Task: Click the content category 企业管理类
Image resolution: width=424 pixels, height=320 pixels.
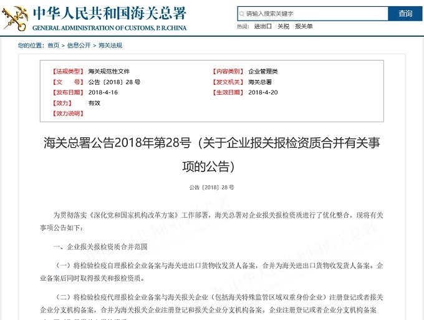Action: tap(263, 71)
